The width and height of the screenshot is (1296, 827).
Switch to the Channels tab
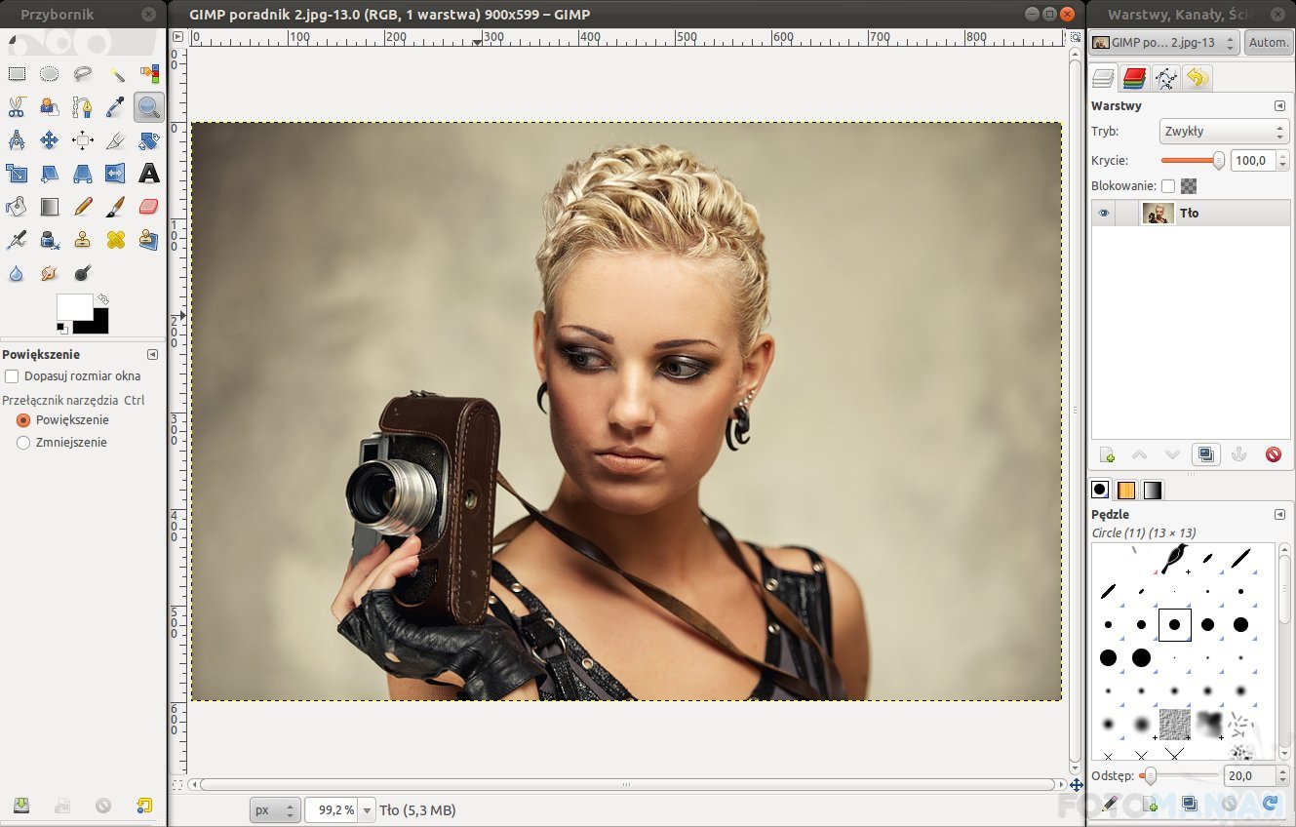click(x=1133, y=79)
